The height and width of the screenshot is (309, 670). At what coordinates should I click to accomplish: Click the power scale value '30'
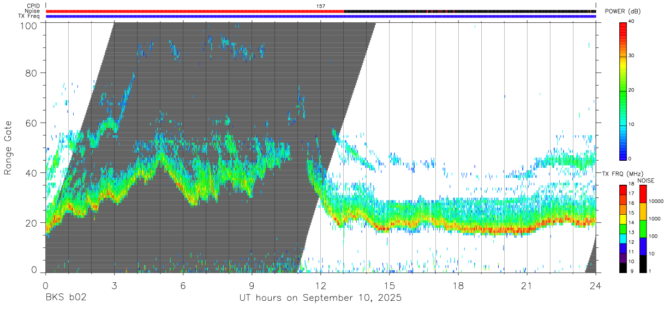point(632,56)
